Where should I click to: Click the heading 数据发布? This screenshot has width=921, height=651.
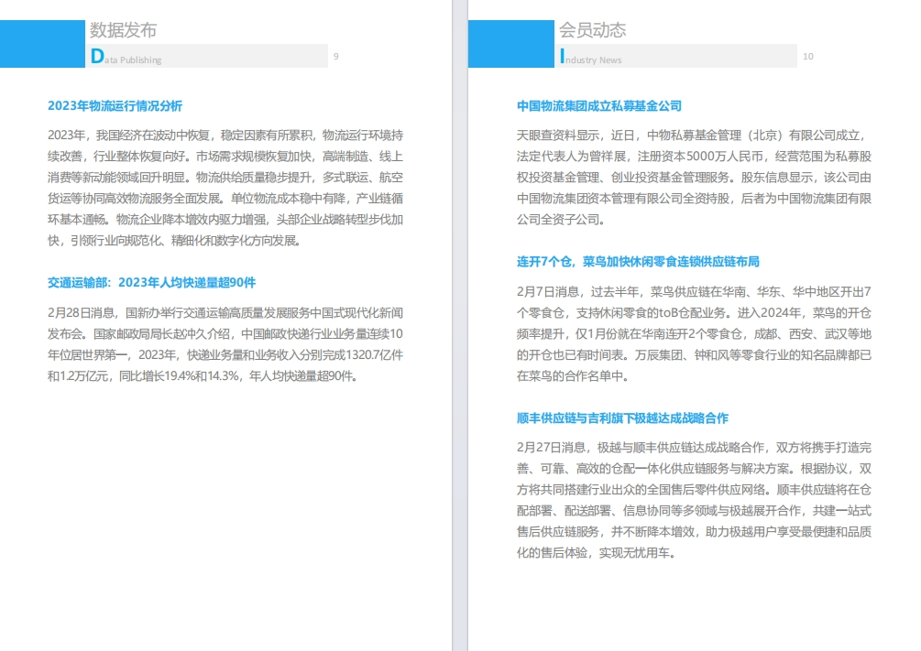123,30
